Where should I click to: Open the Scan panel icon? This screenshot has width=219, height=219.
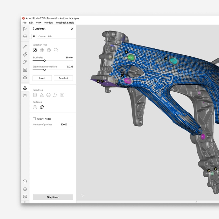(x=25, y=29)
